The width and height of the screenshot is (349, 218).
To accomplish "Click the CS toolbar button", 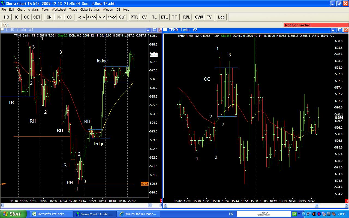I will click(x=69, y=17).
